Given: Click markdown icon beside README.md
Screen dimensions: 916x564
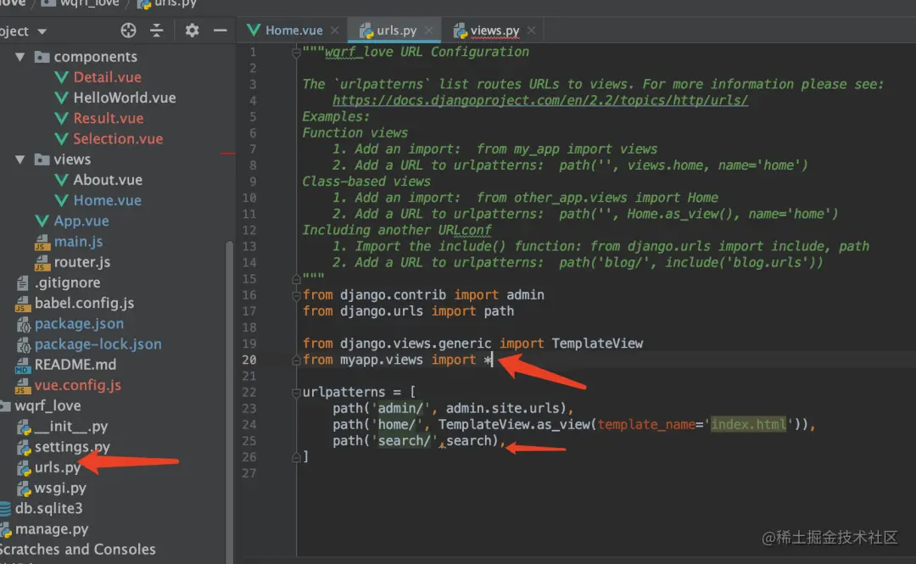Looking at the screenshot, I should click(x=22, y=366).
